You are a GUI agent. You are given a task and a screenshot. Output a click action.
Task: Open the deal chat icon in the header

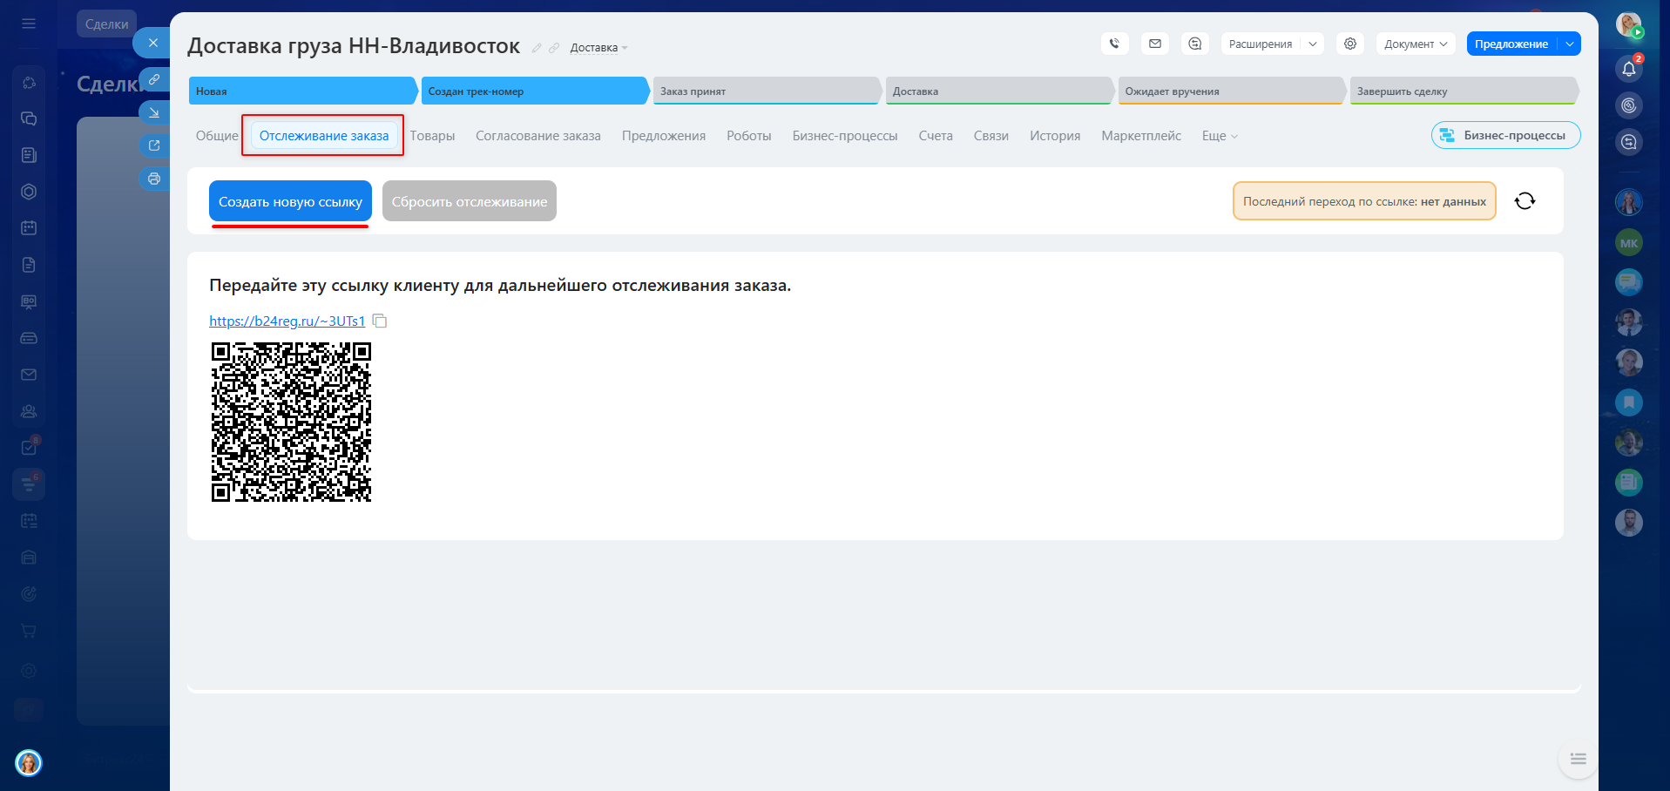[1195, 44]
